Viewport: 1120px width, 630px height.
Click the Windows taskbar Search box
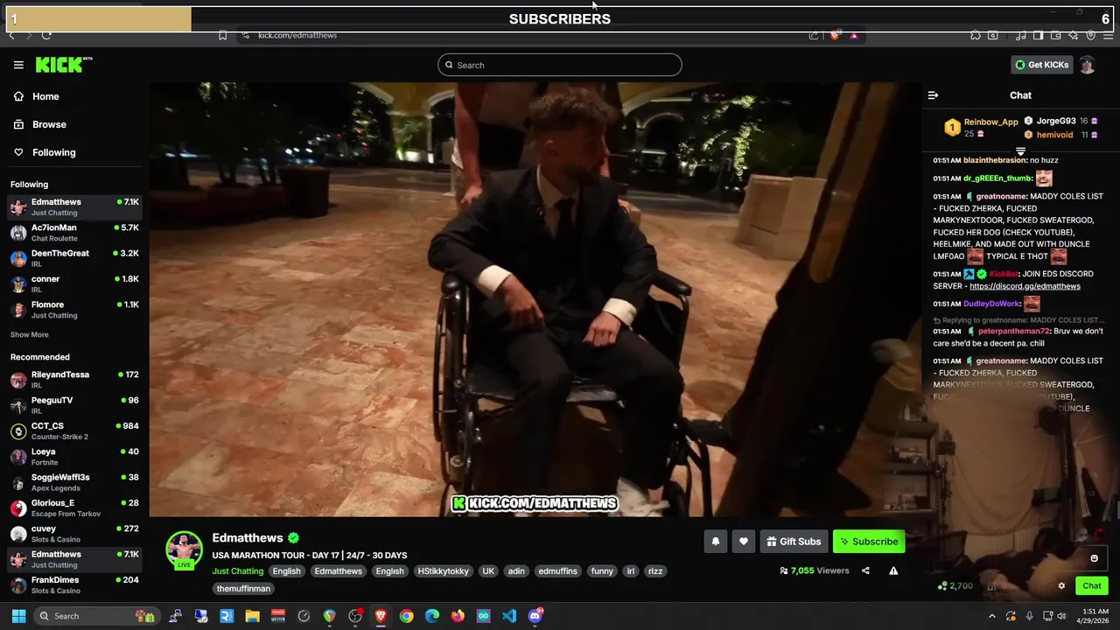[x=96, y=616]
